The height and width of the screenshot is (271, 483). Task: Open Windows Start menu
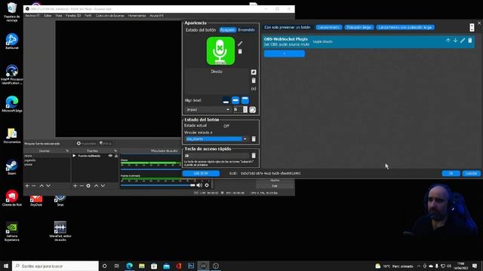click(6, 266)
